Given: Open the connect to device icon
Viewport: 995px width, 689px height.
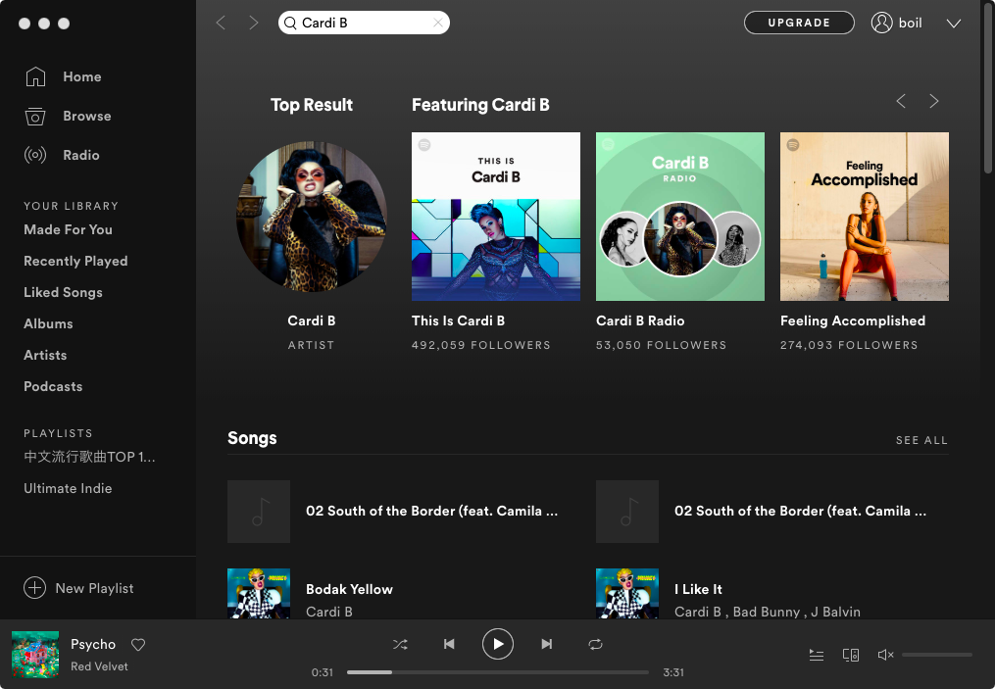Looking at the screenshot, I should pos(850,655).
